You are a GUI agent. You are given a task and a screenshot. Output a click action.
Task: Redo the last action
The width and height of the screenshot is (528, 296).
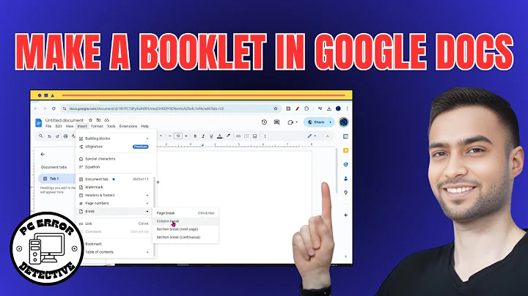pos(57,136)
